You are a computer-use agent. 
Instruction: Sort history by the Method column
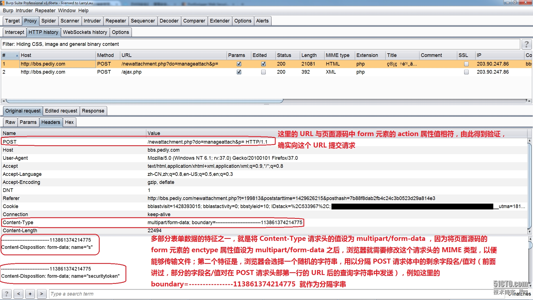108,55
